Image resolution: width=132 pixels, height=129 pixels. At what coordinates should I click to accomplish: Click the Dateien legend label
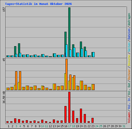pos(129,34)
